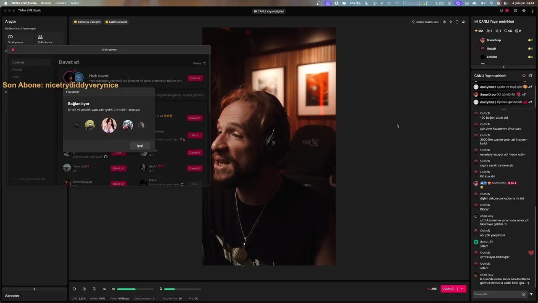Image resolution: width=538 pixels, height=303 pixels.
Task: Click Yenile refresh in co-host window
Action: (199, 63)
